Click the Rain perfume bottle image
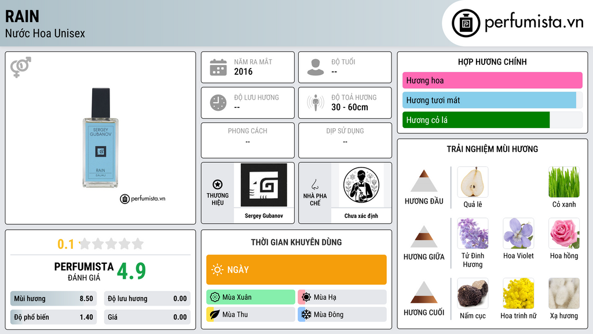 (x=101, y=138)
